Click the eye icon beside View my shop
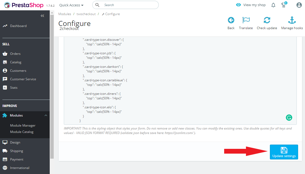Image resolution: width=305 pixels, height=174 pixels. click(238, 5)
